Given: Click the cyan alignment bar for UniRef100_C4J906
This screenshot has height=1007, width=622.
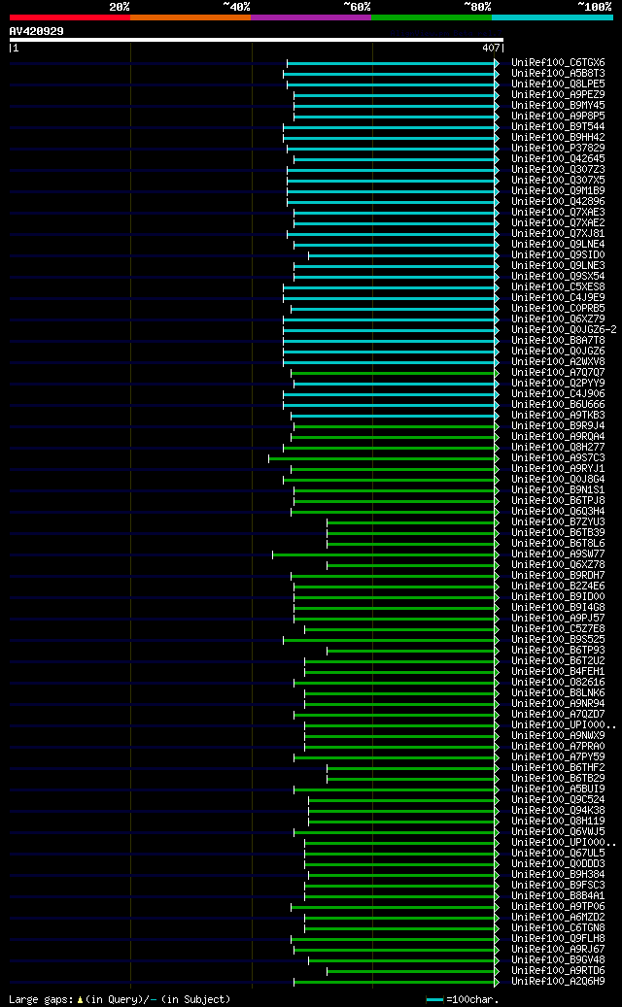Looking at the screenshot, I should coord(391,393).
